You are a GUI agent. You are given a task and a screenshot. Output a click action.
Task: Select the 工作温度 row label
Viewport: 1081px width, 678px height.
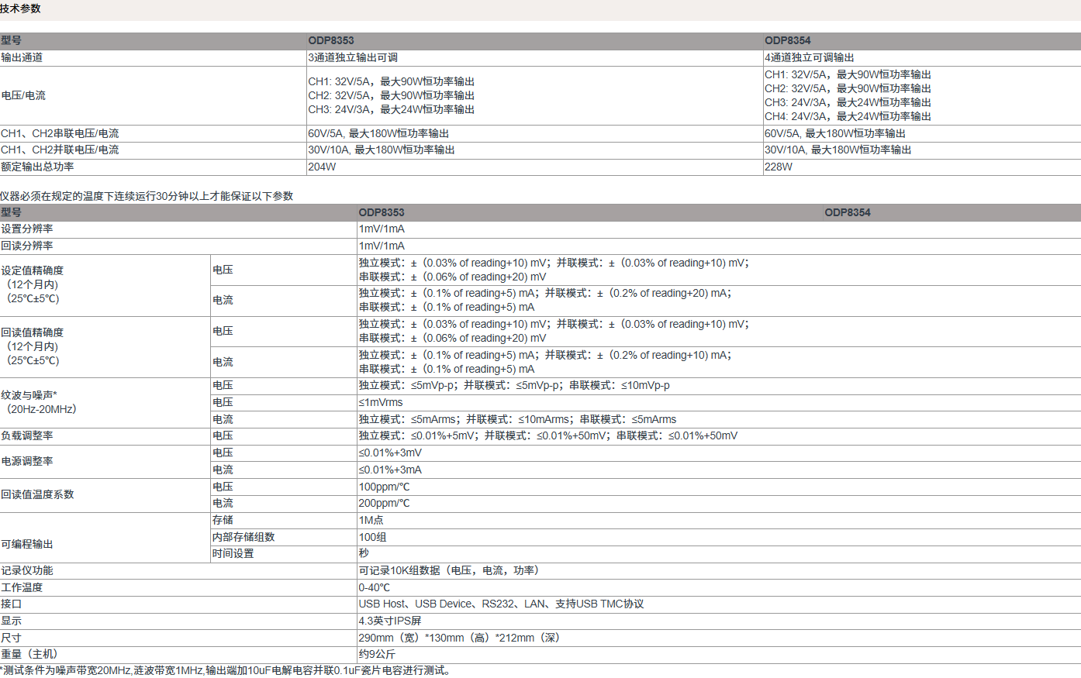[x=22, y=587]
